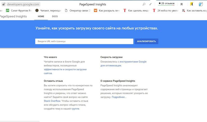The height and width of the screenshot is (122, 207).
Task: Click the lock icon beside developers.google.com
Action: click(4, 4)
